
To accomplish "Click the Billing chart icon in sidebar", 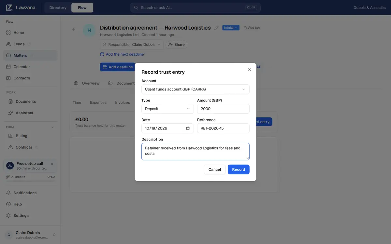I will coord(11,136).
